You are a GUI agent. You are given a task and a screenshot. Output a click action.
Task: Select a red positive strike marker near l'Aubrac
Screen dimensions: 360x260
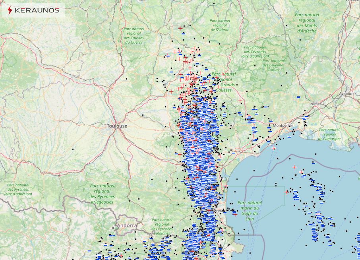pos(181,29)
